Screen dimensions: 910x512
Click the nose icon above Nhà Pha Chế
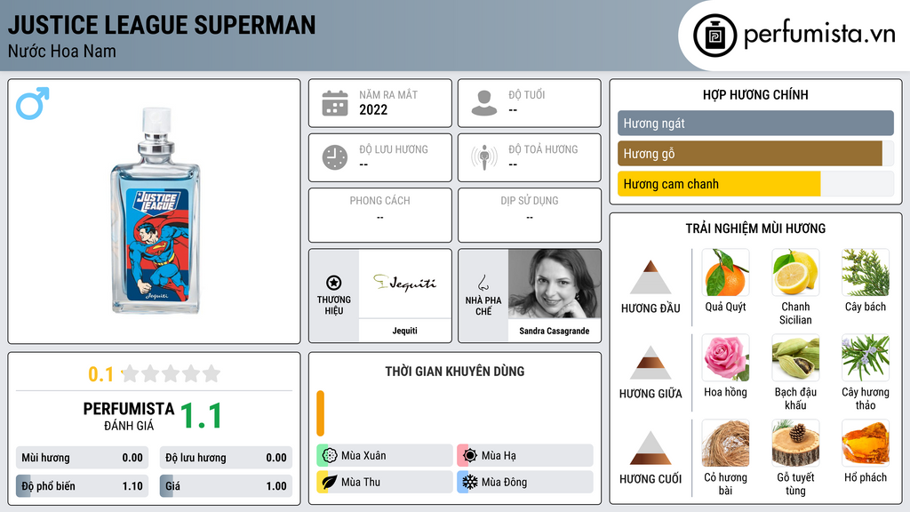click(483, 283)
